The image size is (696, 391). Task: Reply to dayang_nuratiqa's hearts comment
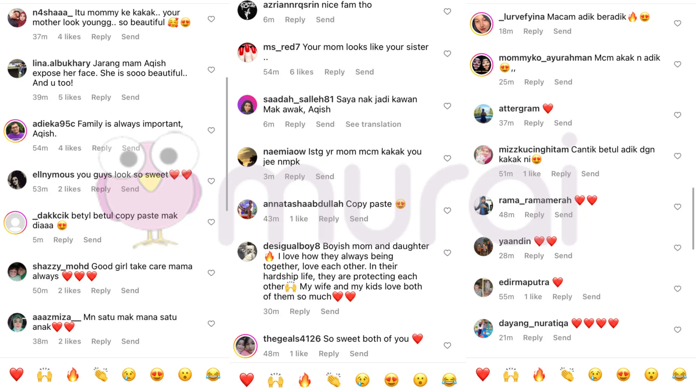click(533, 337)
